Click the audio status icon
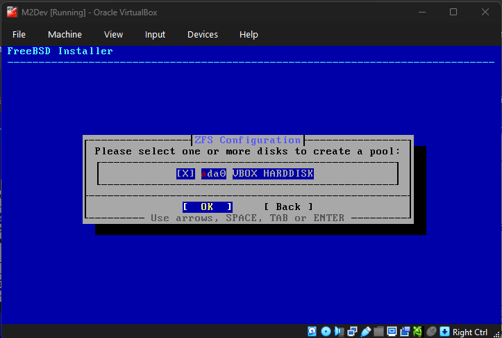502x338 pixels. pyautogui.click(x=339, y=331)
